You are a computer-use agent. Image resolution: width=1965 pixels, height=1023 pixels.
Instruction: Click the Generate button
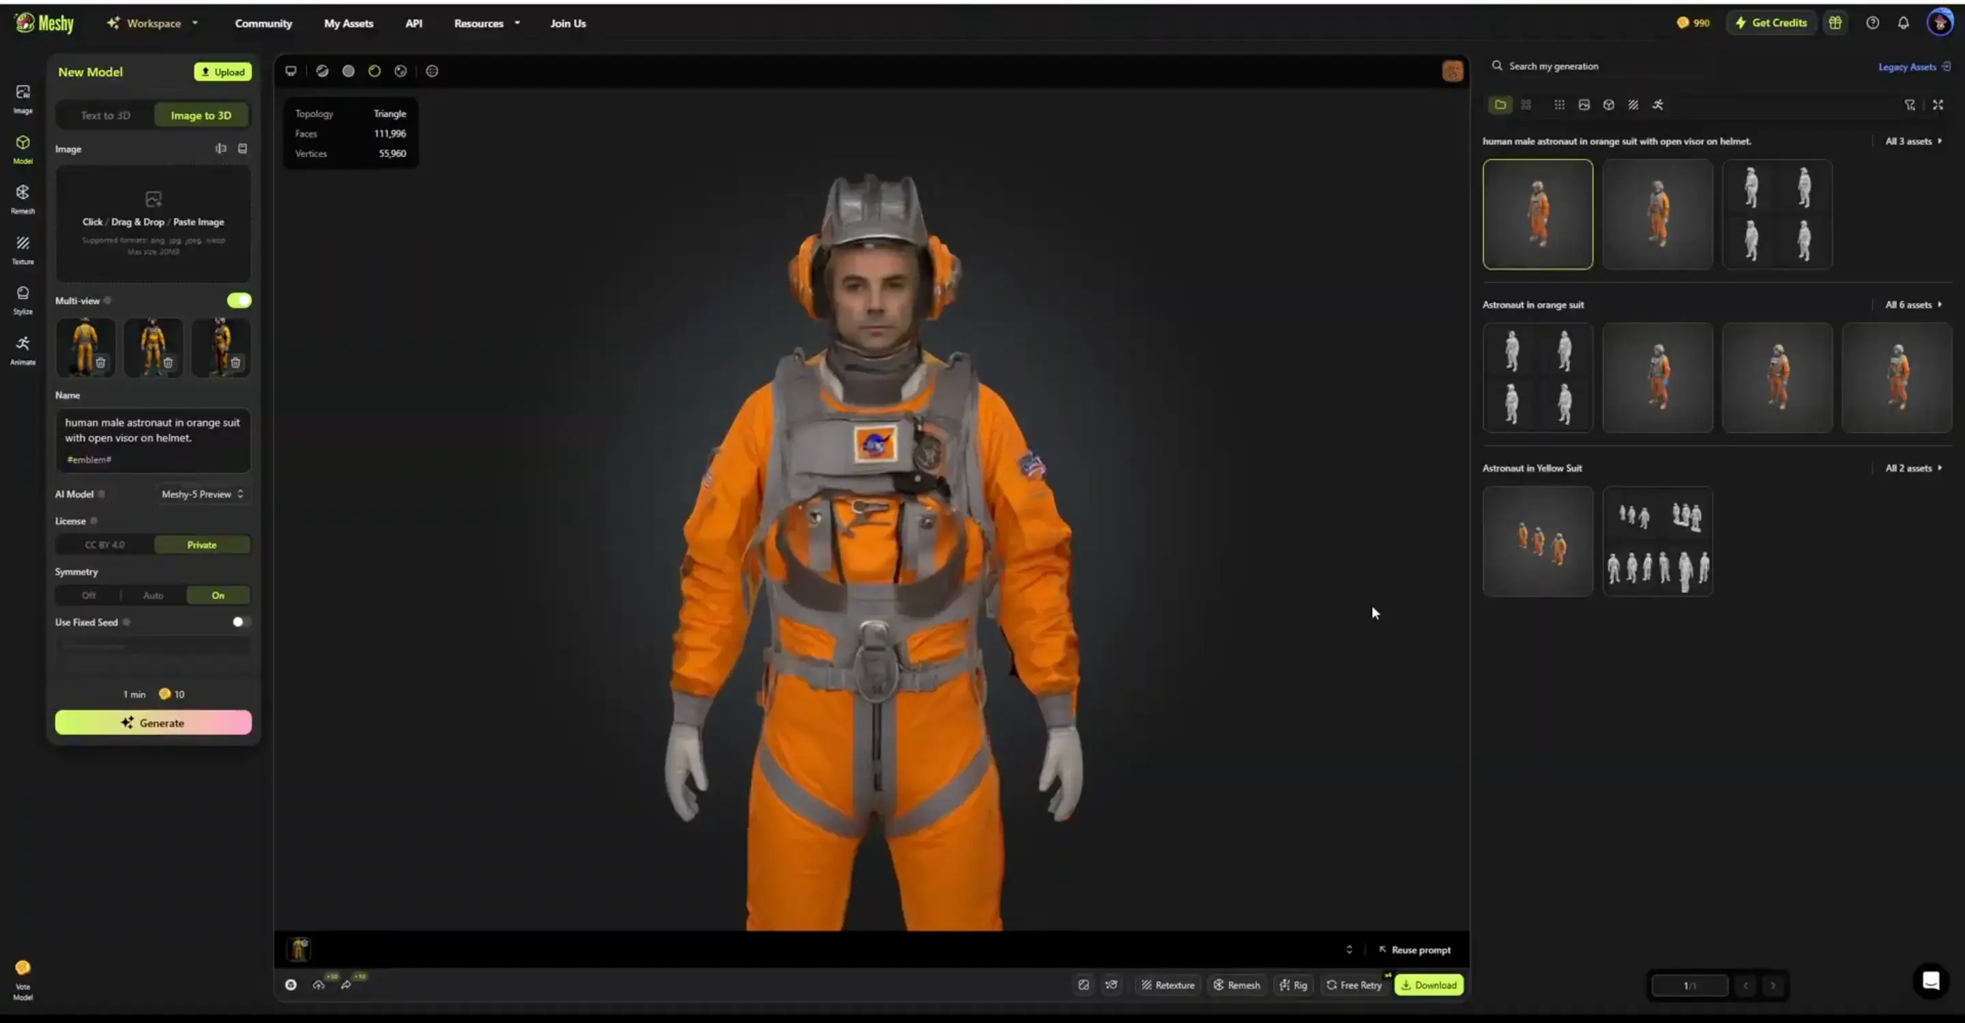[x=153, y=722]
